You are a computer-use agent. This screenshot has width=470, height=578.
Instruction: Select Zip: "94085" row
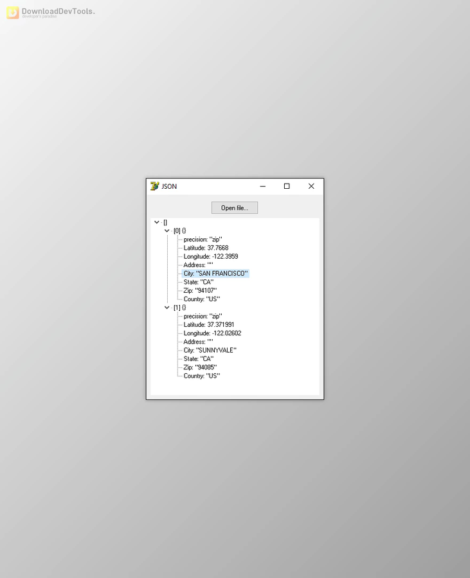[200, 367]
